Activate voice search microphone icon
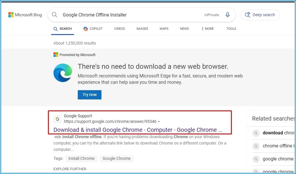This screenshot has height=174, width=296. pos(227,15)
